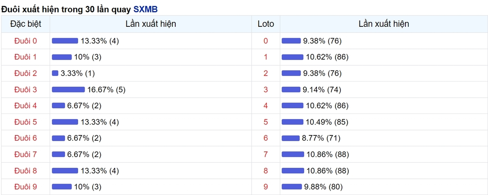Click the 9.88% (80) value for Loto 9
Image resolution: width=488 pixels, height=195 pixels.
(x=323, y=187)
